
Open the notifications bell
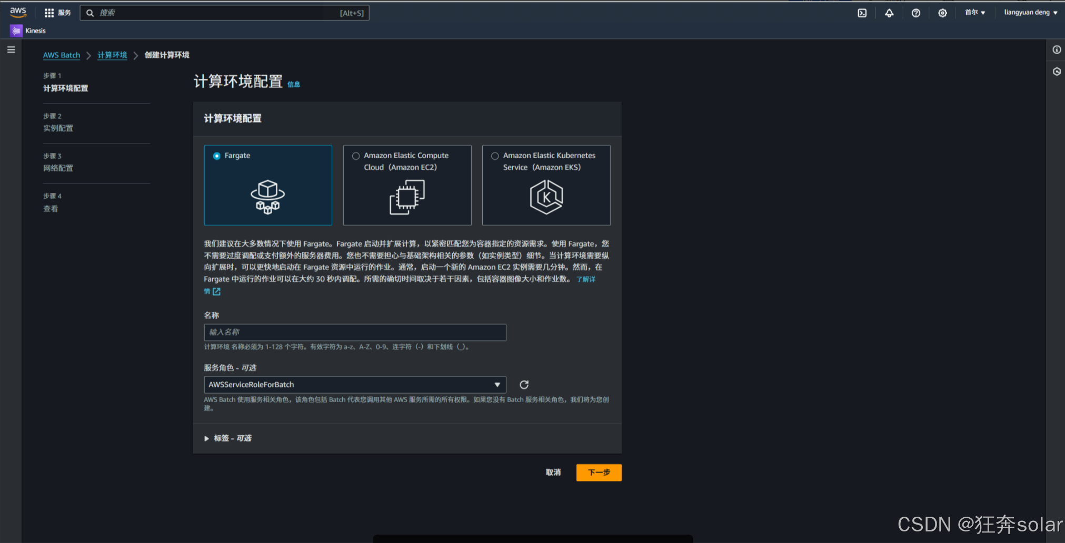coord(889,13)
